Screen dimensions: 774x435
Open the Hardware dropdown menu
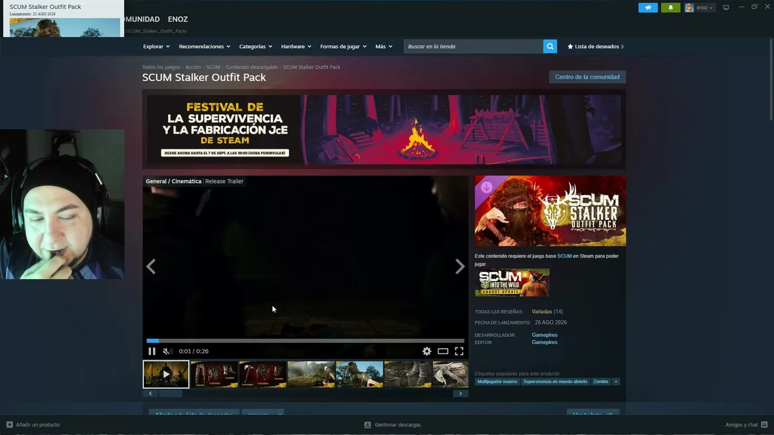[x=296, y=47]
